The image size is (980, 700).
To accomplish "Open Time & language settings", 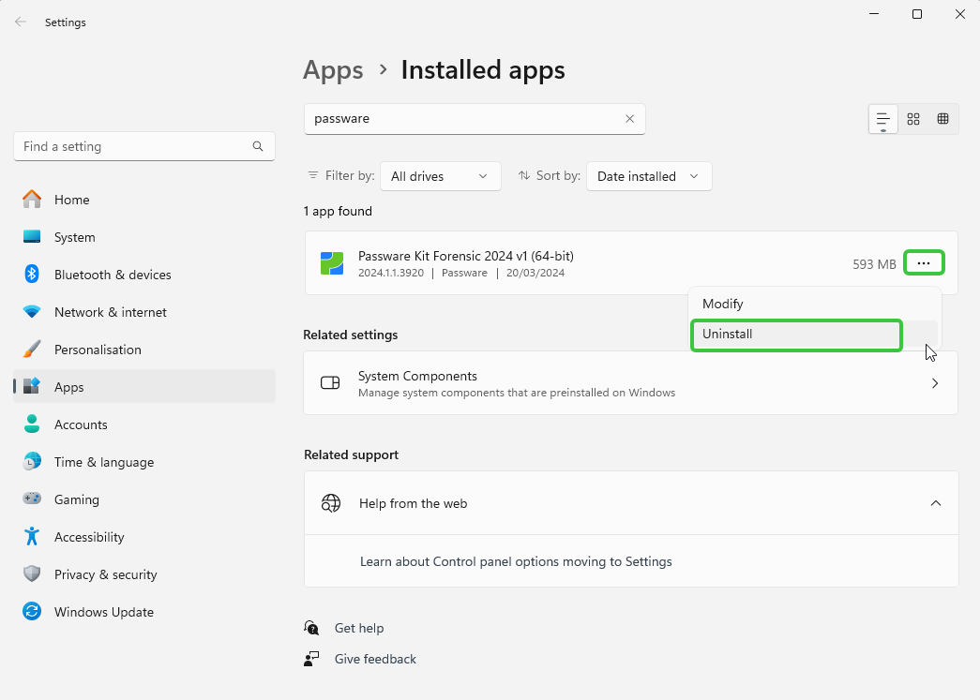I will pos(144,462).
